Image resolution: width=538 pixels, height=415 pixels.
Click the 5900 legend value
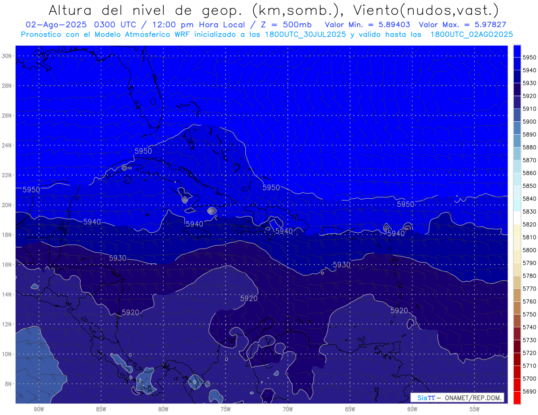click(x=529, y=122)
